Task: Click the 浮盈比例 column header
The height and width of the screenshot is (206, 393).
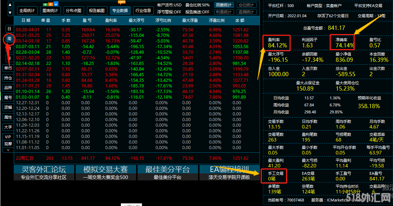Action: click(217, 20)
